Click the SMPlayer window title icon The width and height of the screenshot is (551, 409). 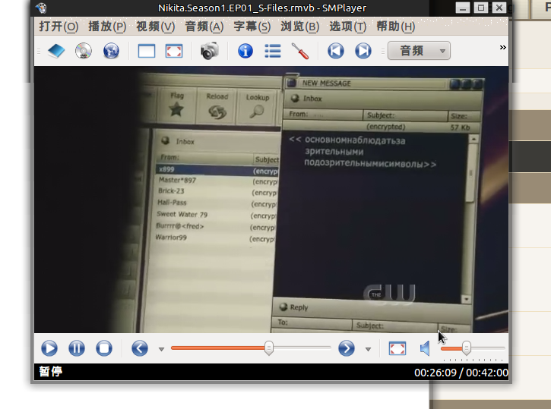[x=42, y=8]
